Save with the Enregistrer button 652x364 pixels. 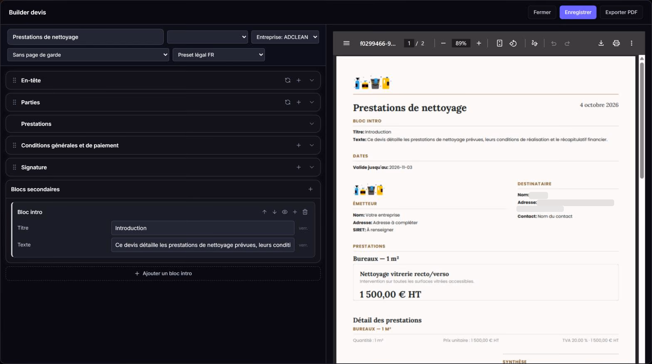[x=578, y=12]
